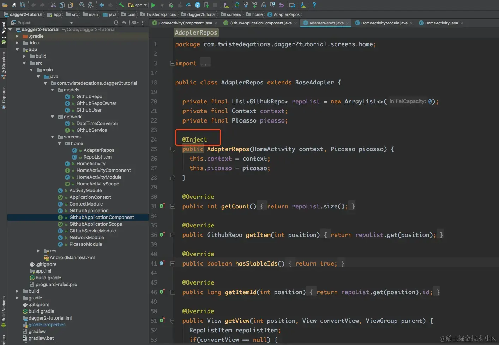Expand the res folder in project tree
This screenshot has width=499, height=345.
point(38,251)
